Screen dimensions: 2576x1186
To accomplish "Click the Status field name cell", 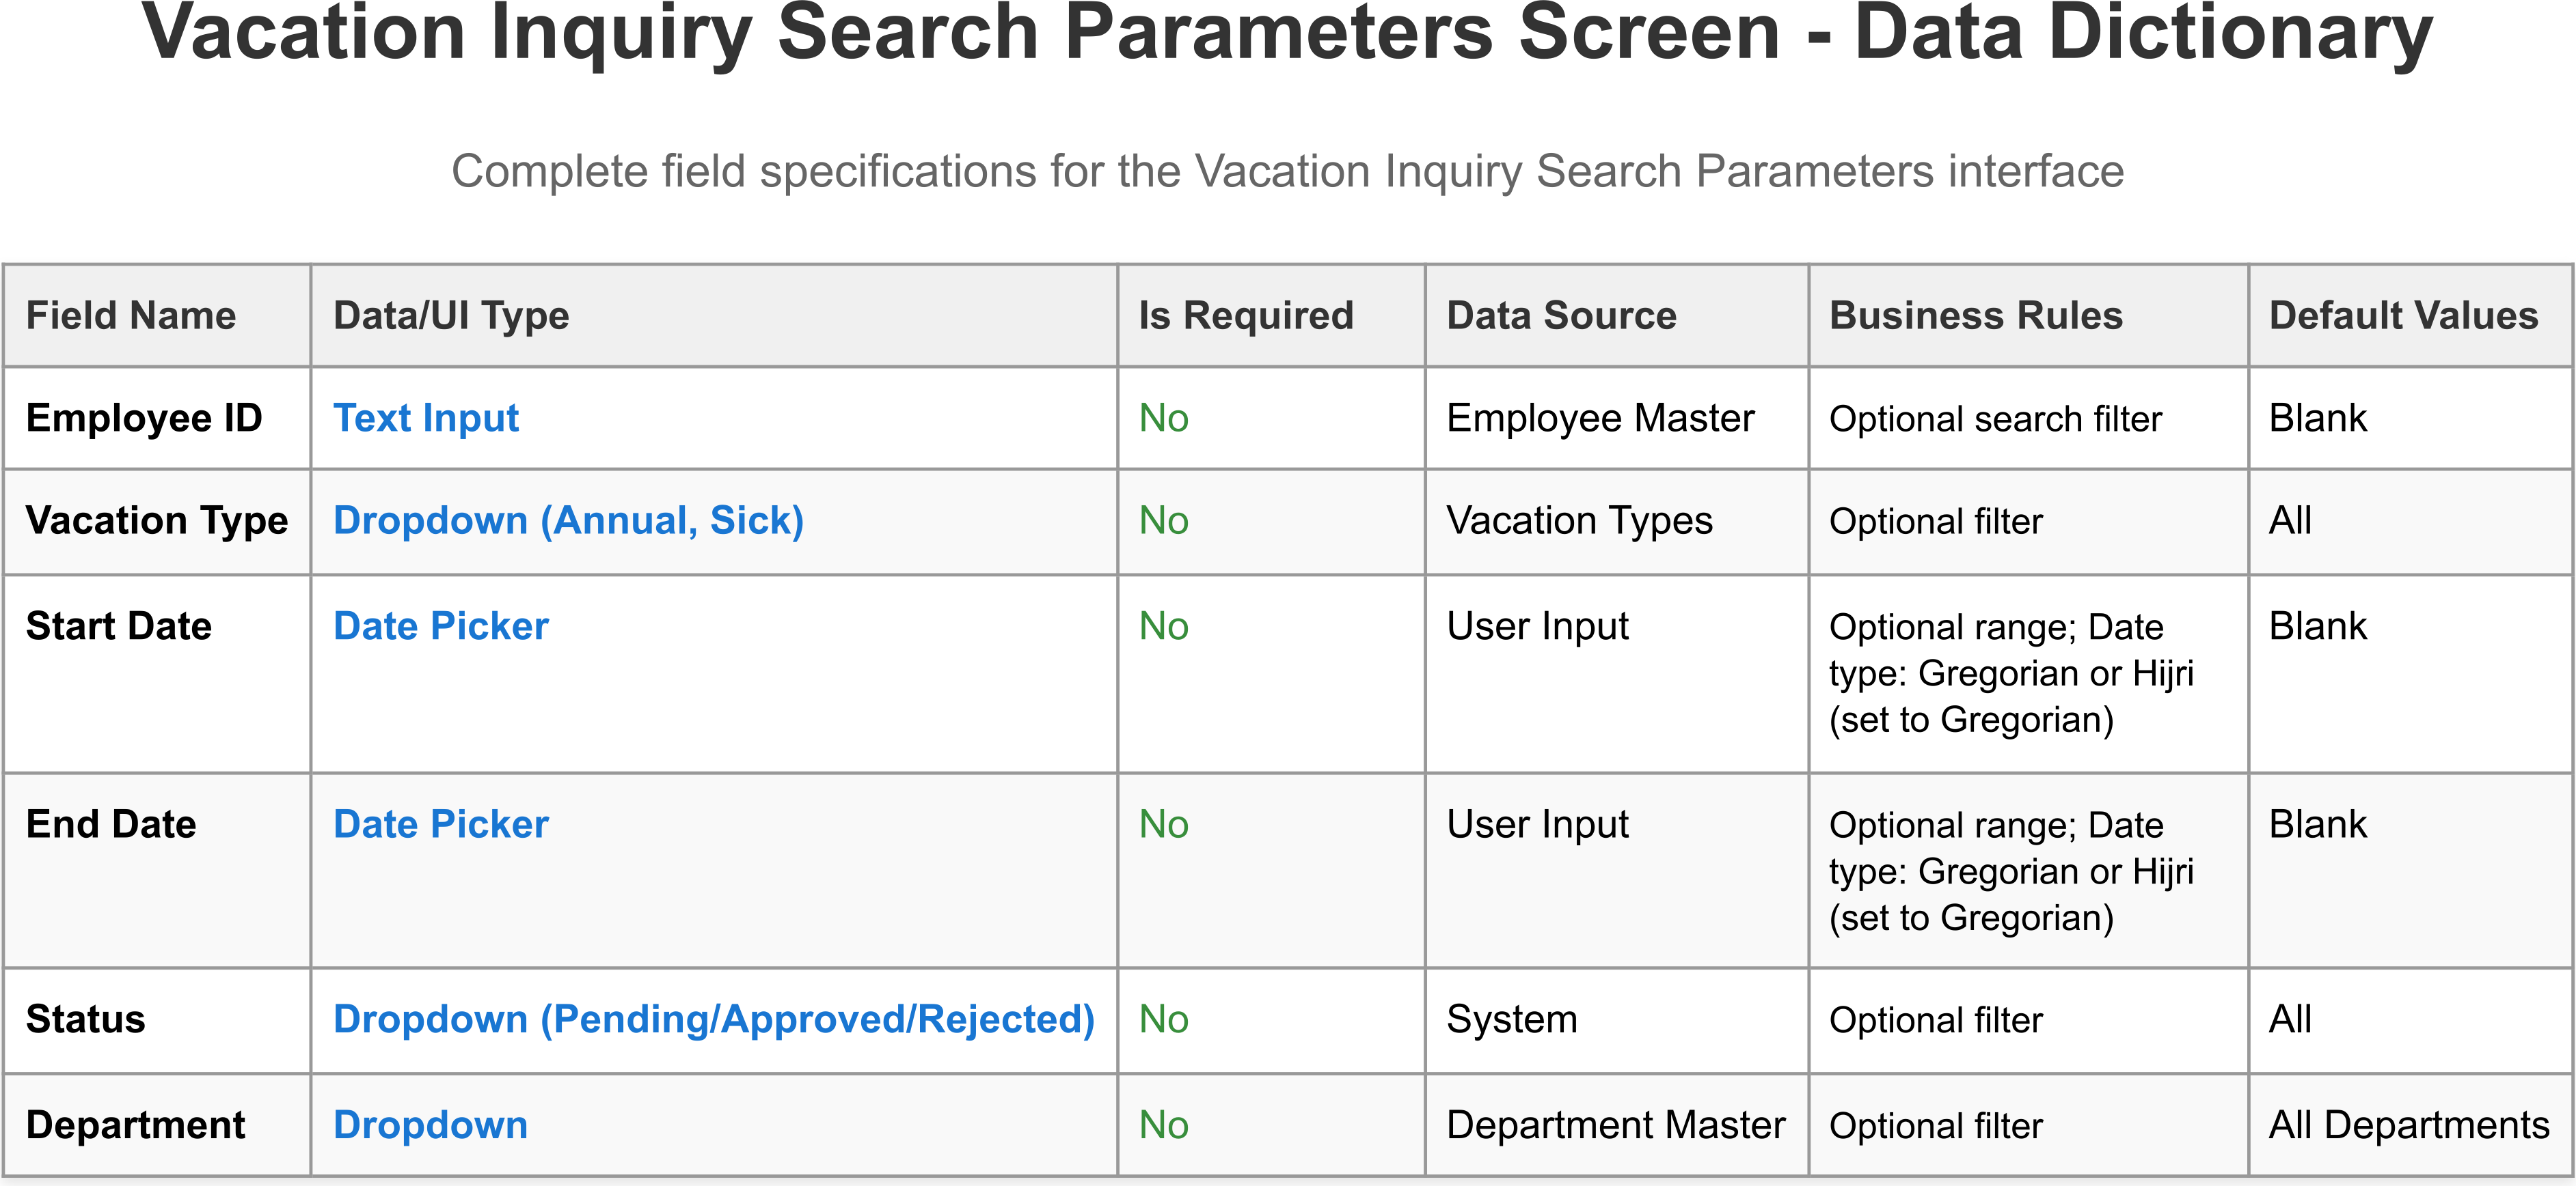I will pos(86,1019).
